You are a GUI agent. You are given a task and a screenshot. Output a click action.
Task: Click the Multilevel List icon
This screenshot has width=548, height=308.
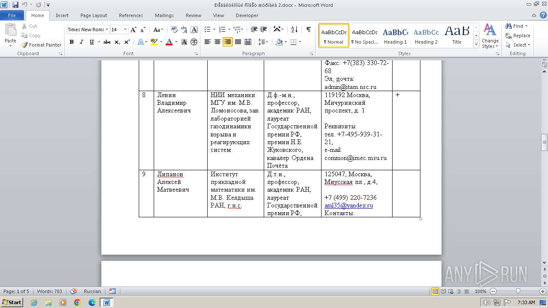point(237,30)
